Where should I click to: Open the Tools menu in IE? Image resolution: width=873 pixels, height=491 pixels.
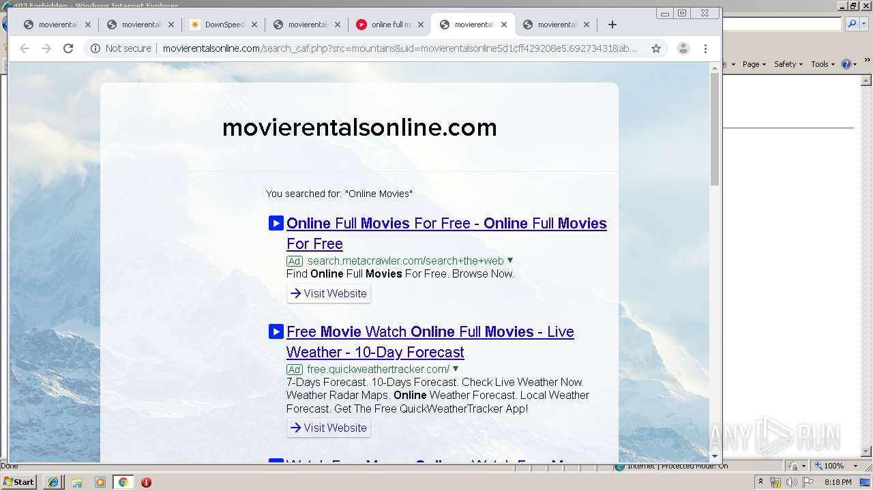click(x=823, y=64)
